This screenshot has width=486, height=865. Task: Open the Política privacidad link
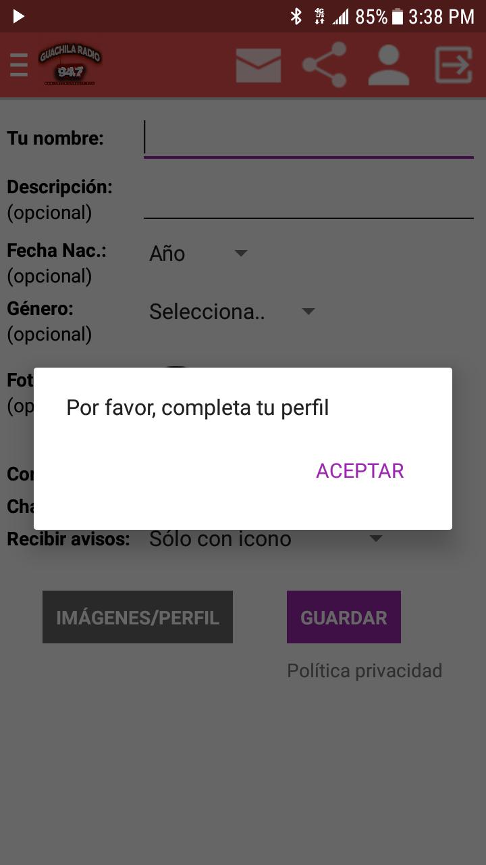coord(364,670)
